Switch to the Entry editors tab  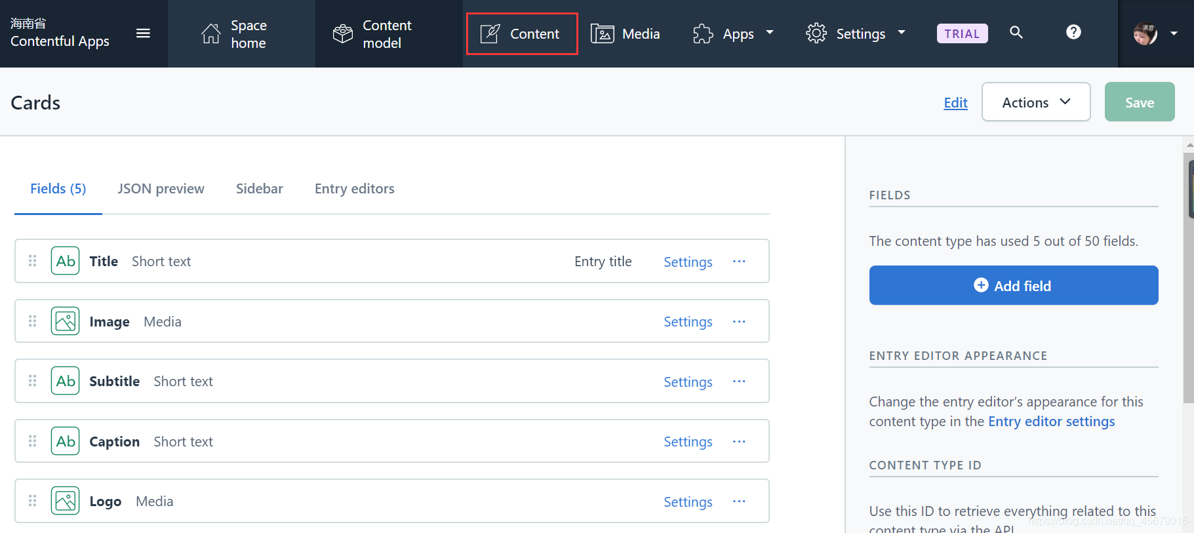[355, 189]
